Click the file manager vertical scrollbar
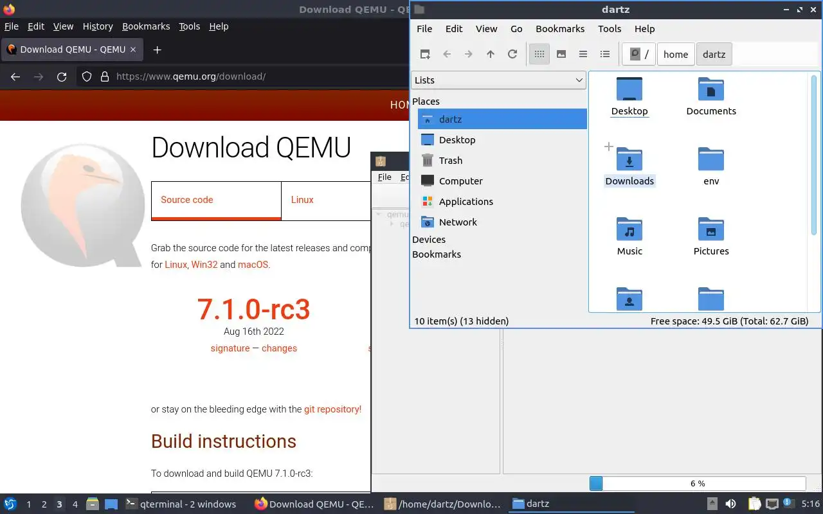 click(x=814, y=154)
